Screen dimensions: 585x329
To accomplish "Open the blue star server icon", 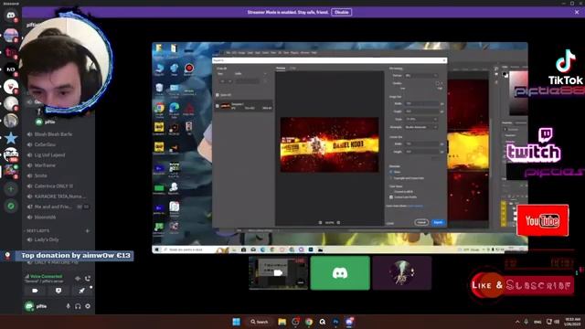I will (x=11, y=138).
